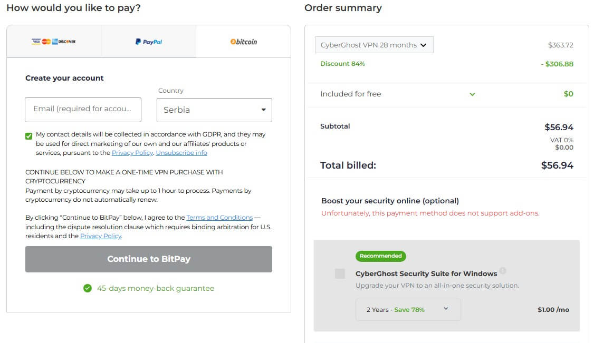Screen dimensions: 594x343
Task: Click the email address input field
Action: (x=83, y=110)
